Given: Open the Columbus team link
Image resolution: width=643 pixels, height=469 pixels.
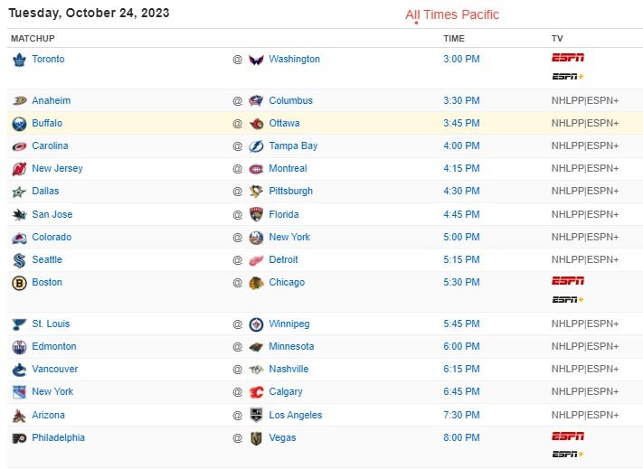Looking at the screenshot, I should coord(290,101).
